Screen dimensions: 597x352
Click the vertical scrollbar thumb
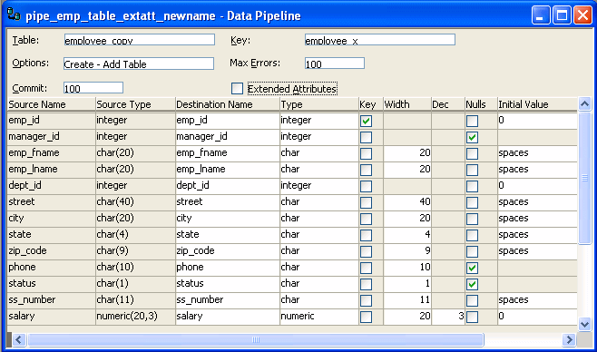coord(584,178)
